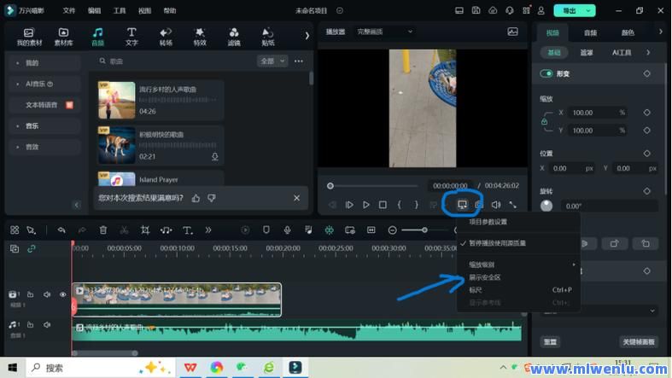
Task: Click the delete trash icon in timeline toolbar
Action: [x=103, y=230]
